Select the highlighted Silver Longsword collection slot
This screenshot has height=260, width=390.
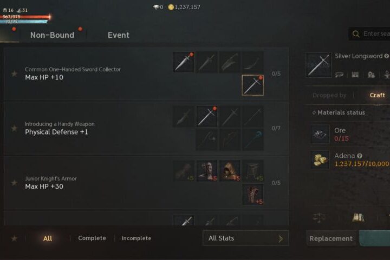click(253, 85)
